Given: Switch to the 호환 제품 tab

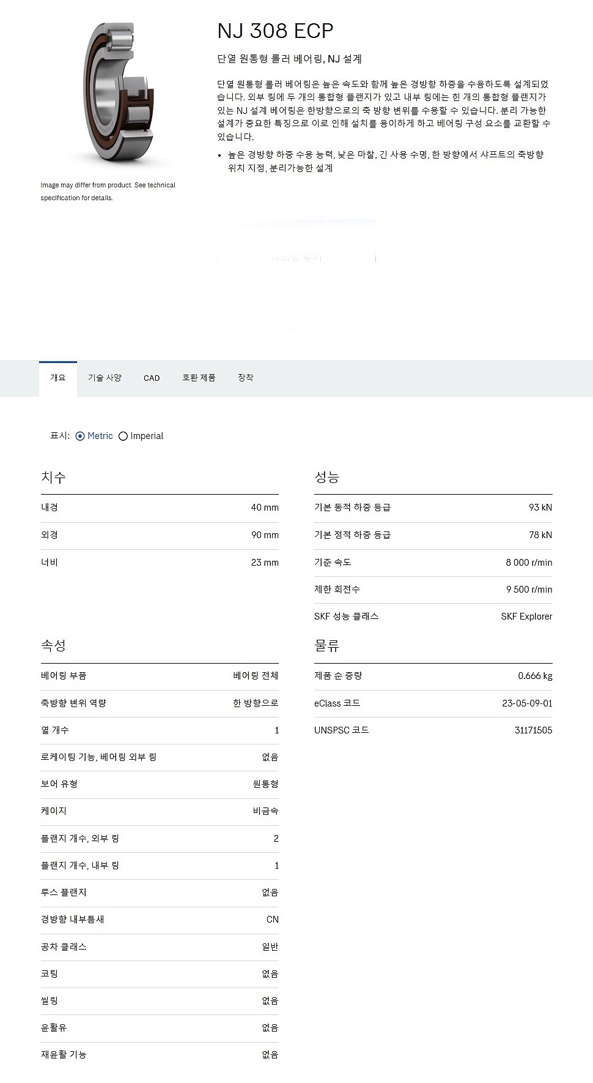Looking at the screenshot, I should pos(199,378).
